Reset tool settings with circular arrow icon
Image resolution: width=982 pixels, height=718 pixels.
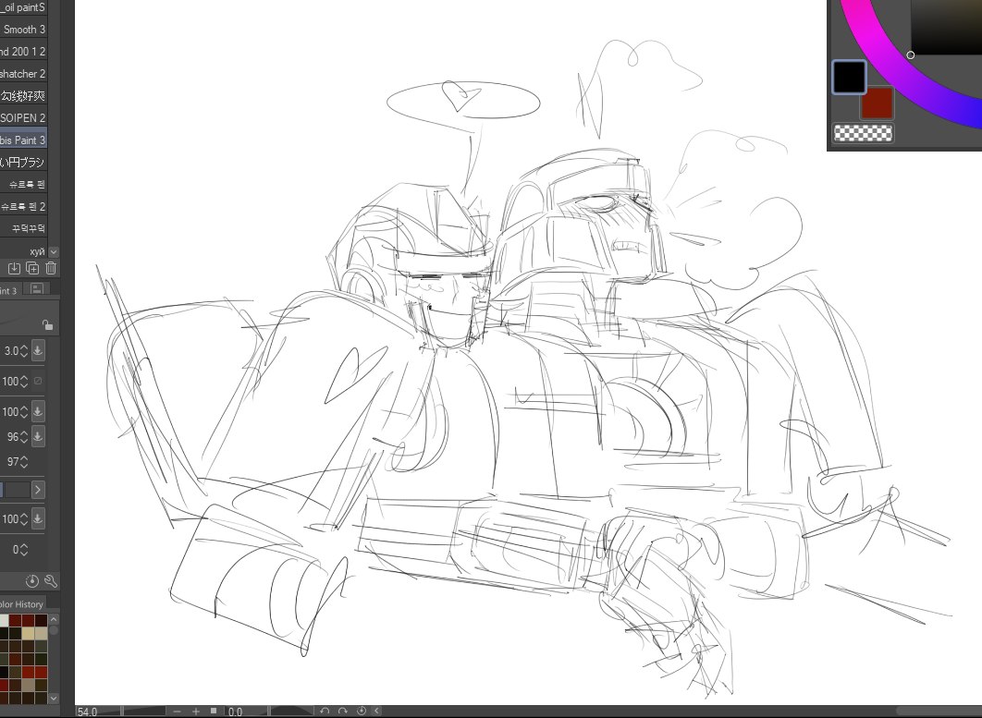tap(32, 581)
